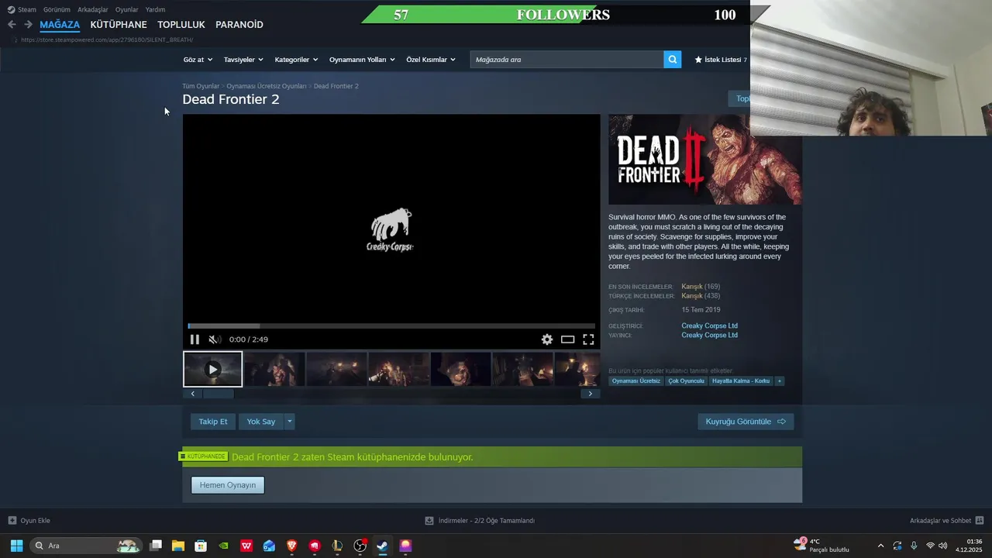Open the Yardım menu

pyautogui.click(x=155, y=9)
